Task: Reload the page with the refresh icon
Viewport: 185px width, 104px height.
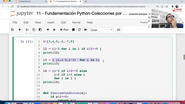Action: tap(12, 6)
